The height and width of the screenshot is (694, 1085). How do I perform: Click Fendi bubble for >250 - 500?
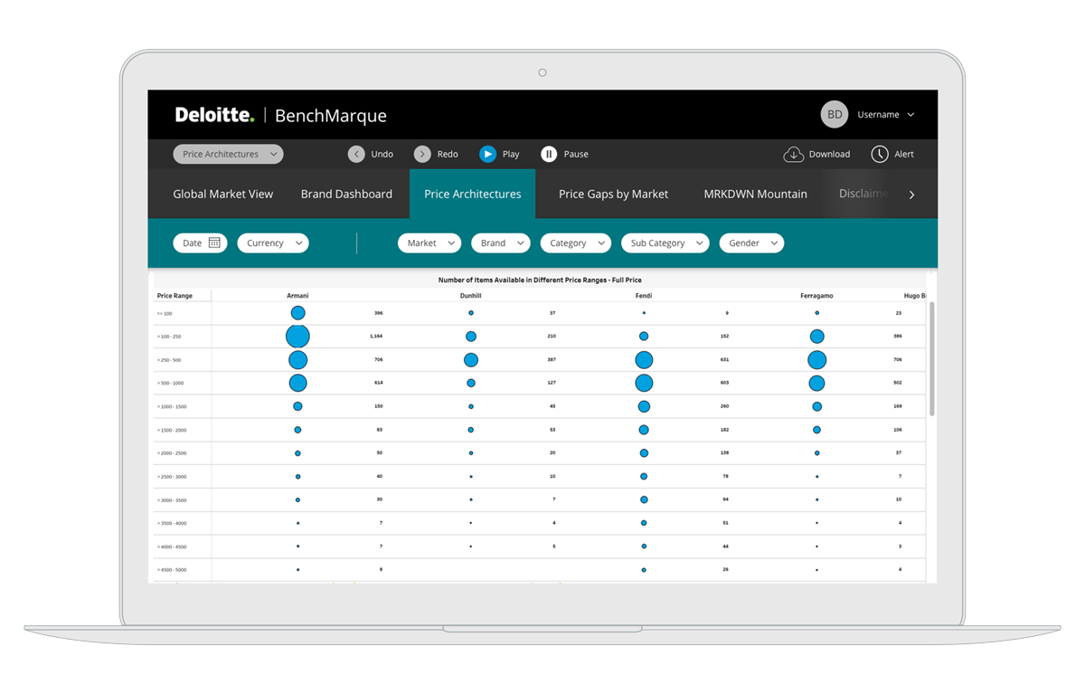point(644,360)
